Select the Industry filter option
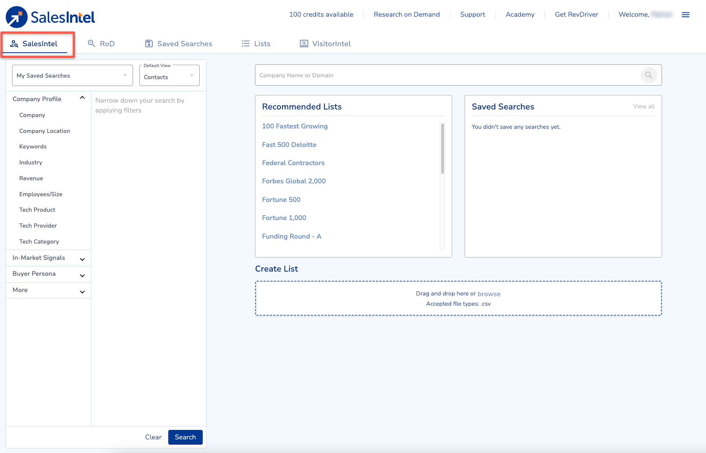This screenshot has width=706, height=453. click(x=30, y=162)
